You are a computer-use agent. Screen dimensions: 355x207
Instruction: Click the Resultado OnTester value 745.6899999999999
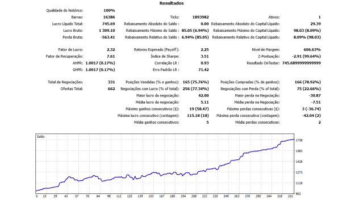click(x=302, y=63)
